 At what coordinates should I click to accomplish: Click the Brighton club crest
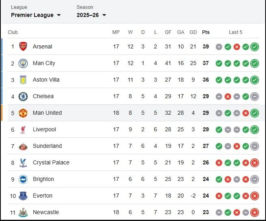coord(23,179)
